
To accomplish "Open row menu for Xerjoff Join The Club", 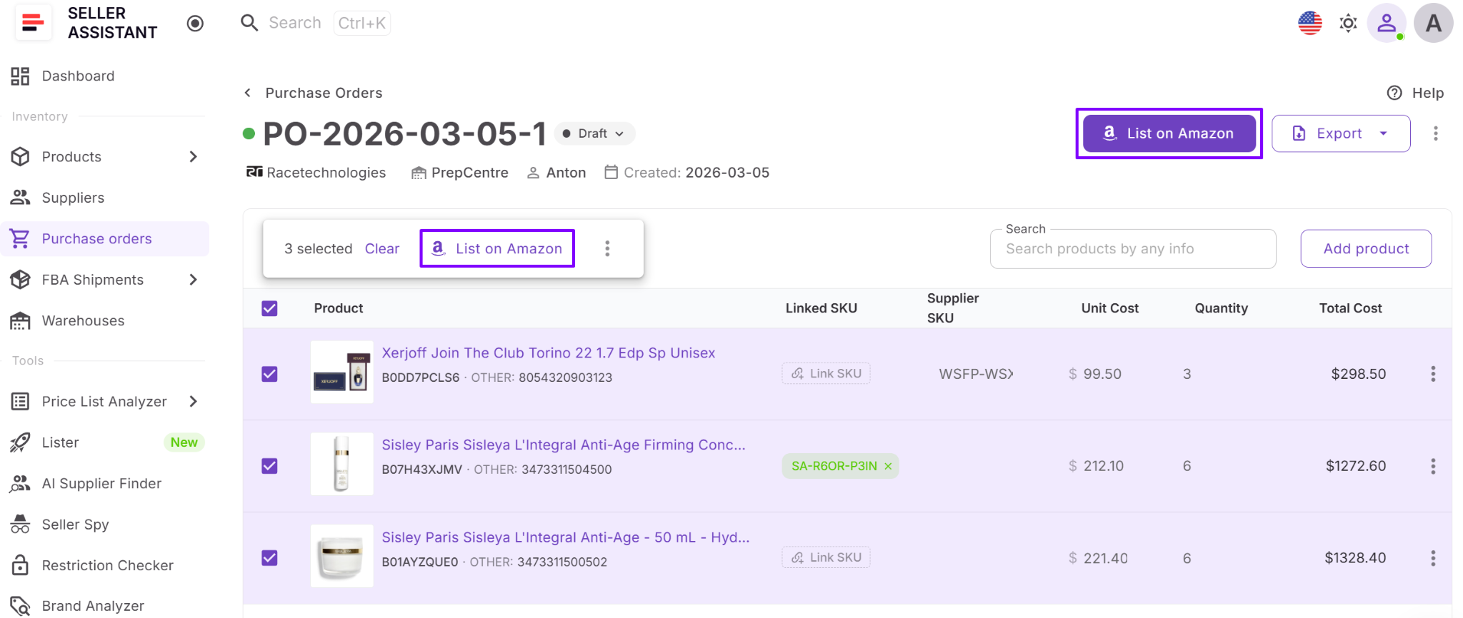I will tap(1432, 374).
